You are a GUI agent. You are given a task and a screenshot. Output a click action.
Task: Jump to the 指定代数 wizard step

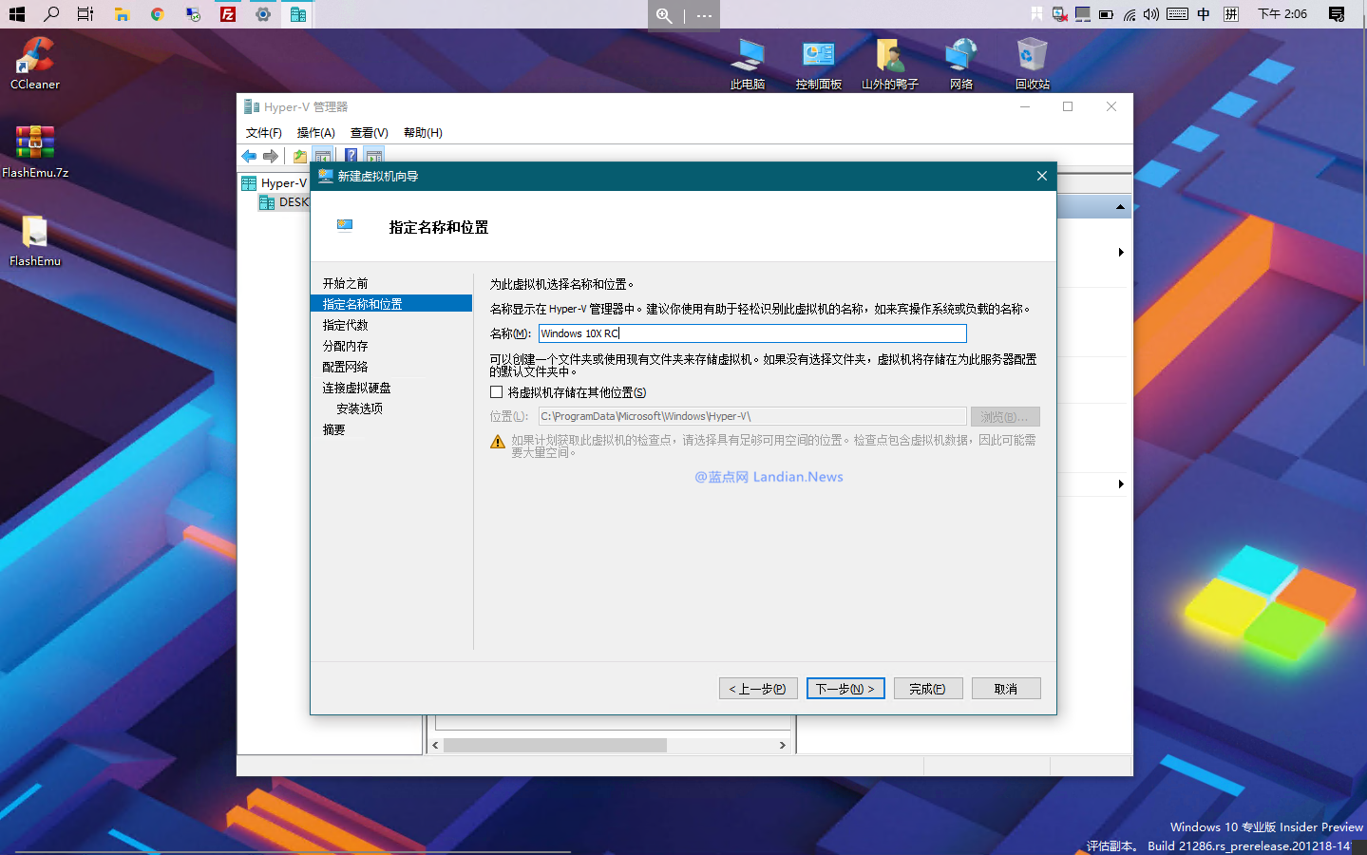pos(345,325)
